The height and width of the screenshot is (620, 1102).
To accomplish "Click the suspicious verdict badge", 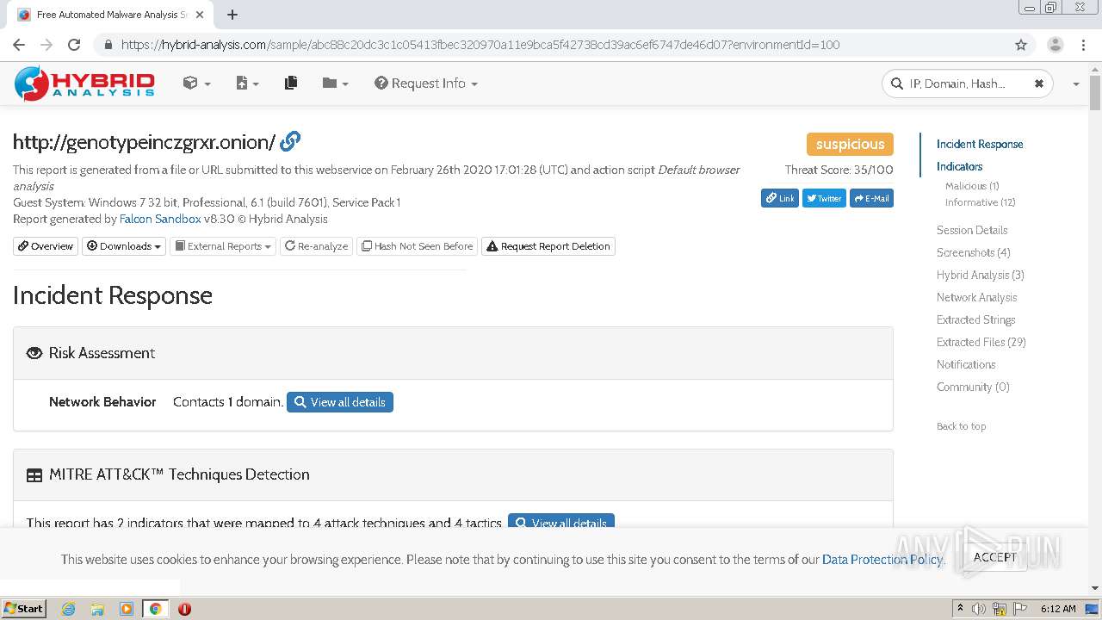I will (850, 144).
